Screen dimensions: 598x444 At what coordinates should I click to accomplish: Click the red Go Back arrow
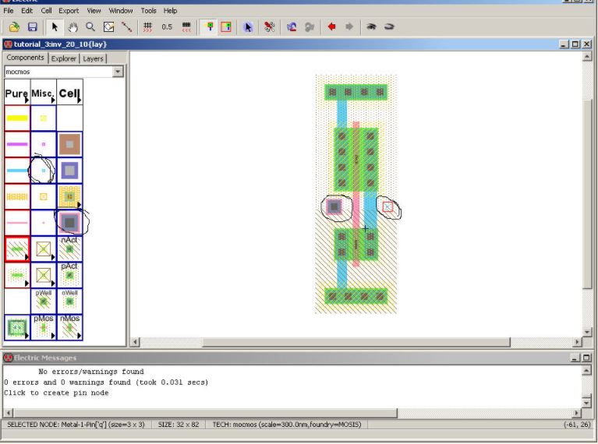tap(331, 26)
